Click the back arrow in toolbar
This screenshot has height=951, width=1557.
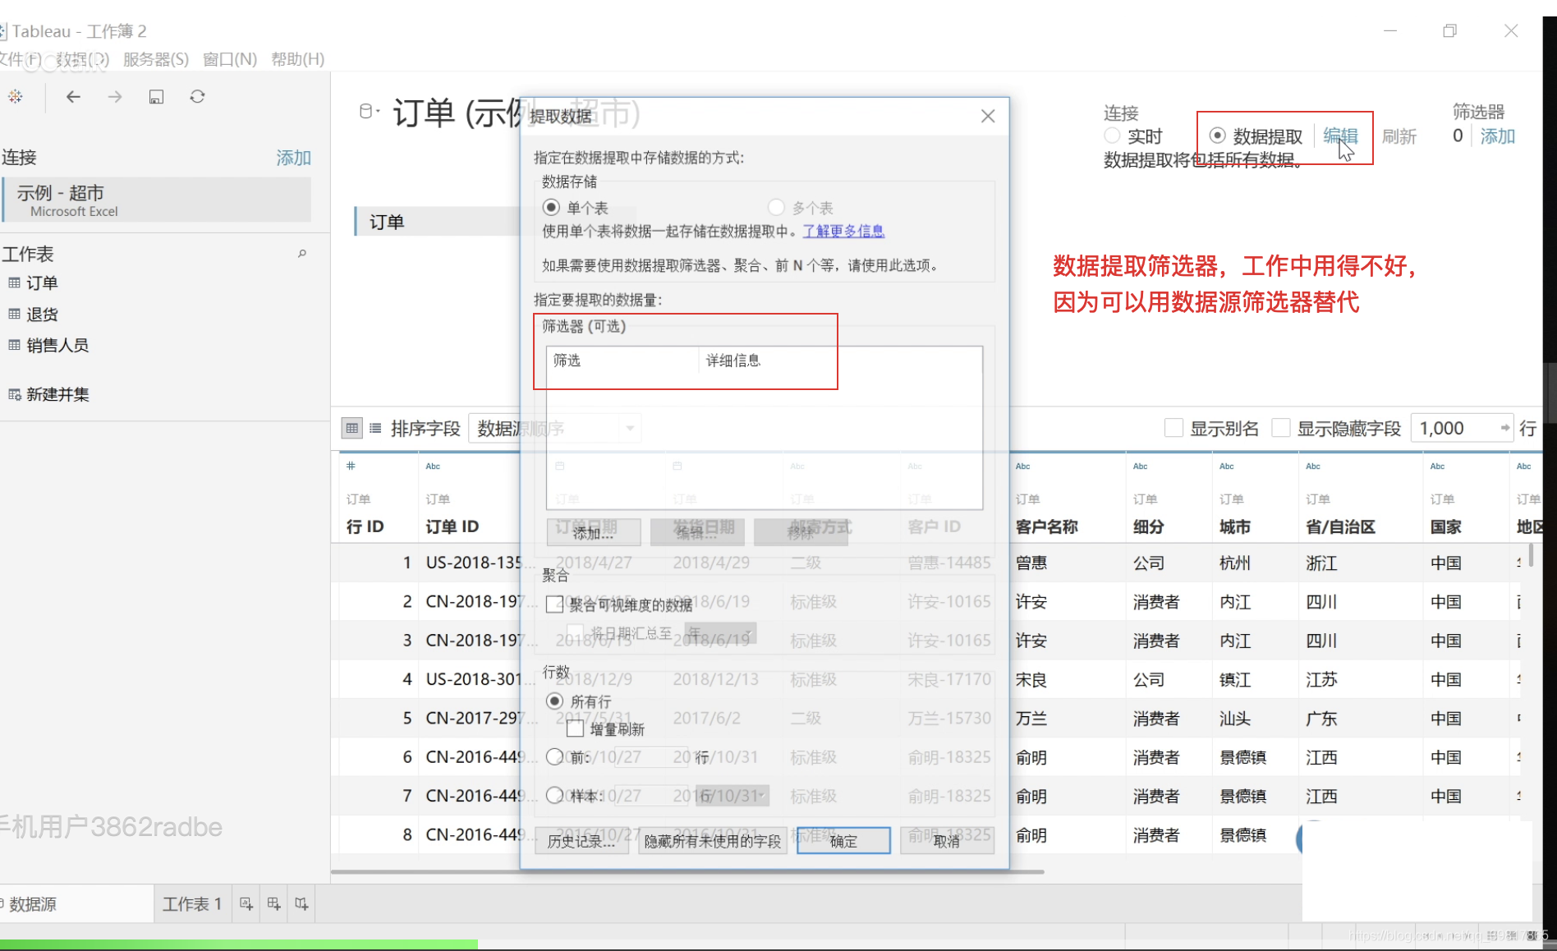click(73, 97)
